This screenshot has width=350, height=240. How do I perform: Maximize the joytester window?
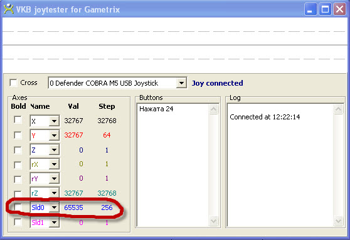coord(325,9)
